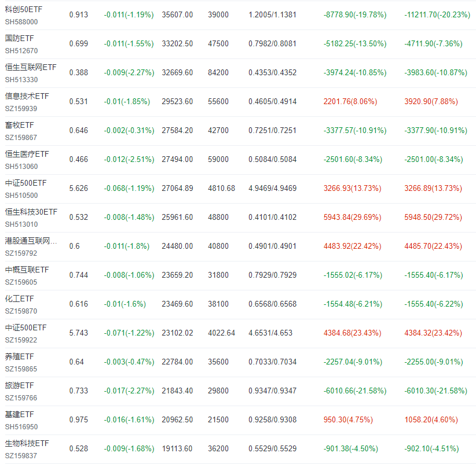
Task: Click stock code SH516950
Action: coord(21,427)
